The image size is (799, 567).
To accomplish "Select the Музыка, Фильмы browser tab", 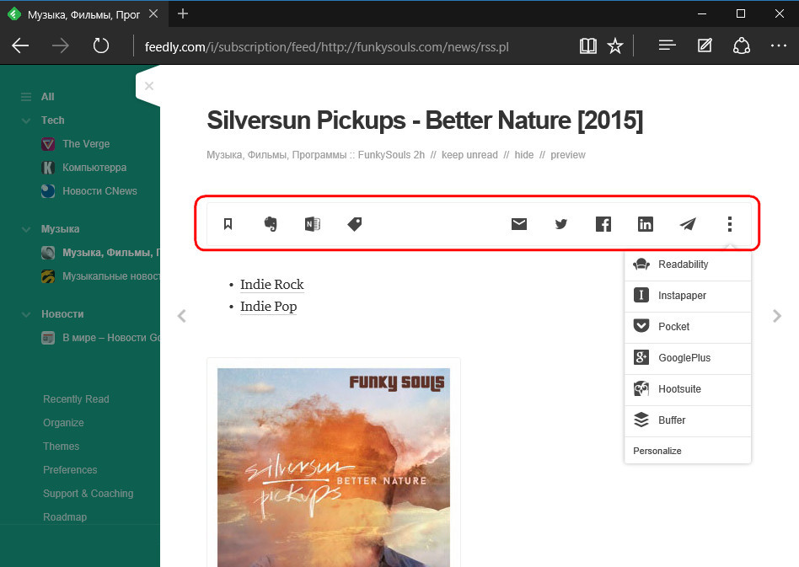I will click(x=83, y=14).
